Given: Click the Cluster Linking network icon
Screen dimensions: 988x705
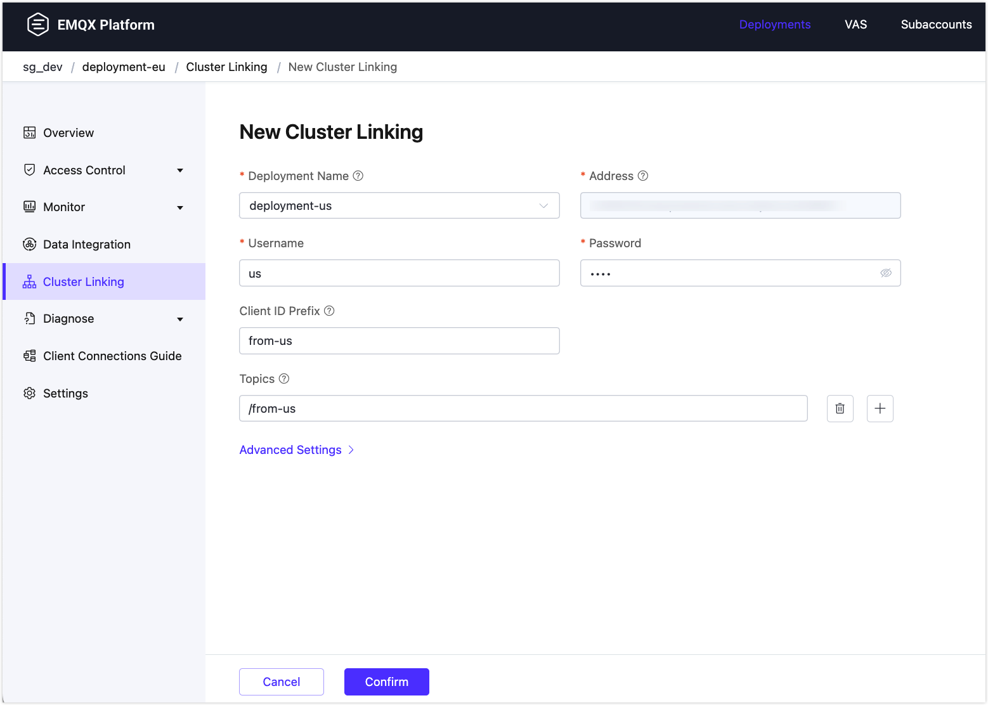Looking at the screenshot, I should 29,281.
